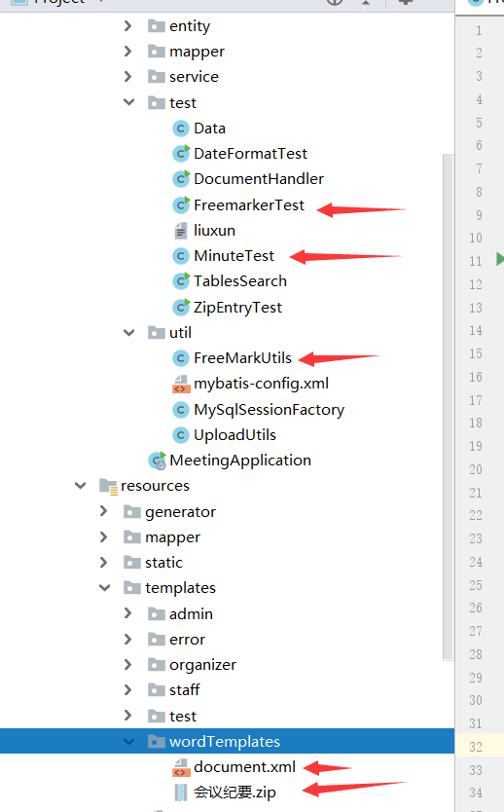This screenshot has height=812, width=504.
Task: Click the service folder icon
Action: click(157, 77)
